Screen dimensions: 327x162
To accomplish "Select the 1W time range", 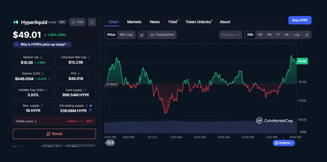I will tap(260, 35).
